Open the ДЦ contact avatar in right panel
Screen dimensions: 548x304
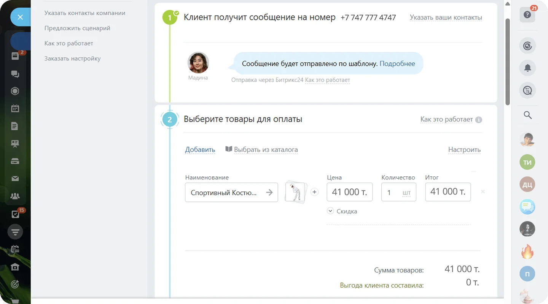[x=527, y=185]
